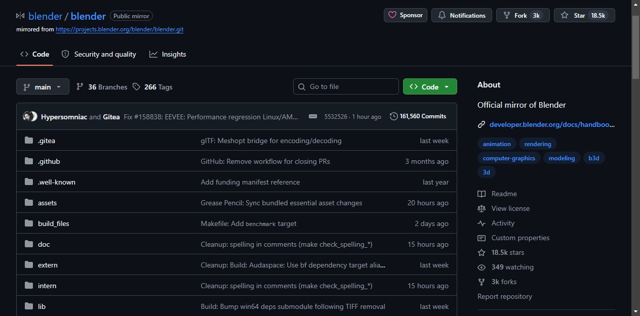Viewport: 640px width, 316px height.
Task: Open the 161,560 Commits history
Action: click(418, 116)
